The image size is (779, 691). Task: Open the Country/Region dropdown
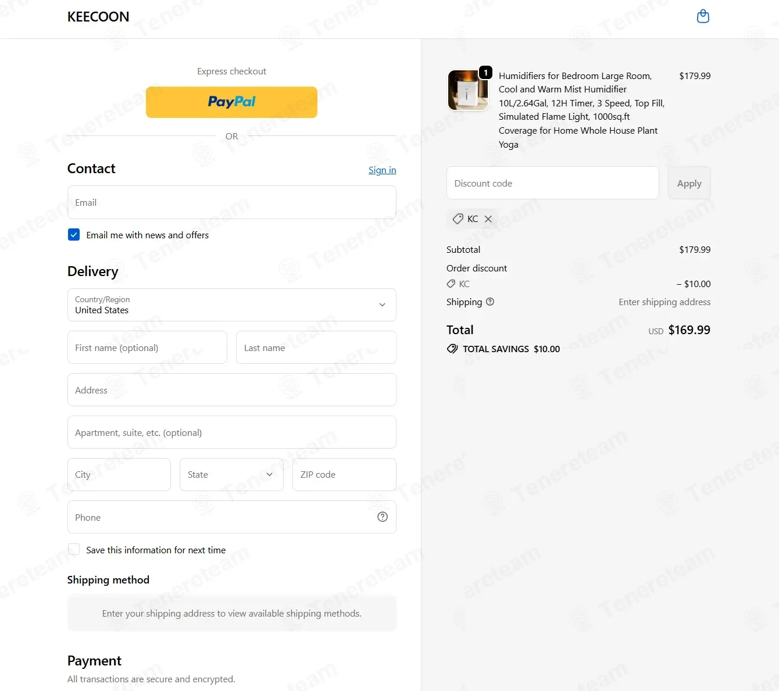tap(232, 305)
